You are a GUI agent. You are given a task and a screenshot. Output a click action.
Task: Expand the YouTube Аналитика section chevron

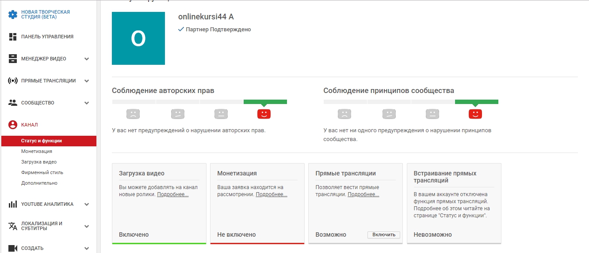click(x=87, y=204)
